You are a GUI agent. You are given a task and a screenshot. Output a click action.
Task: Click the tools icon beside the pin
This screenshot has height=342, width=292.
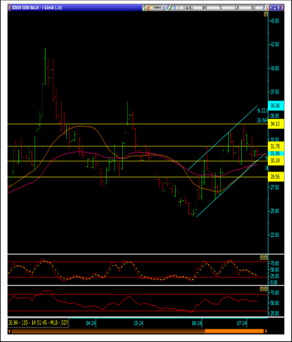coord(267,8)
